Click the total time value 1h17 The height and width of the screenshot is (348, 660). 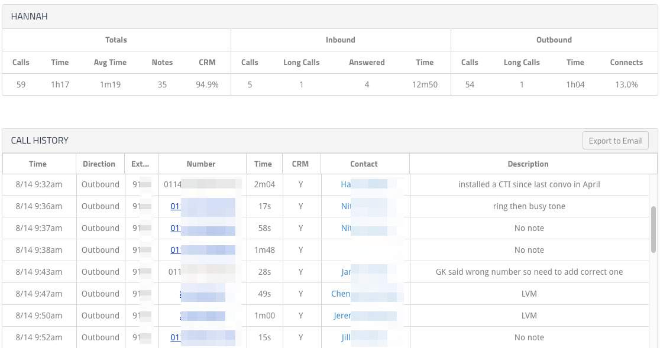60,84
